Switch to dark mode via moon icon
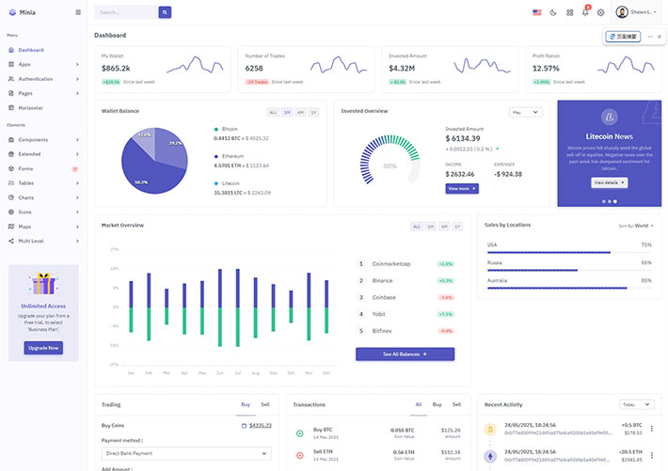Screen dimensions: 668x471 pyautogui.click(x=553, y=12)
